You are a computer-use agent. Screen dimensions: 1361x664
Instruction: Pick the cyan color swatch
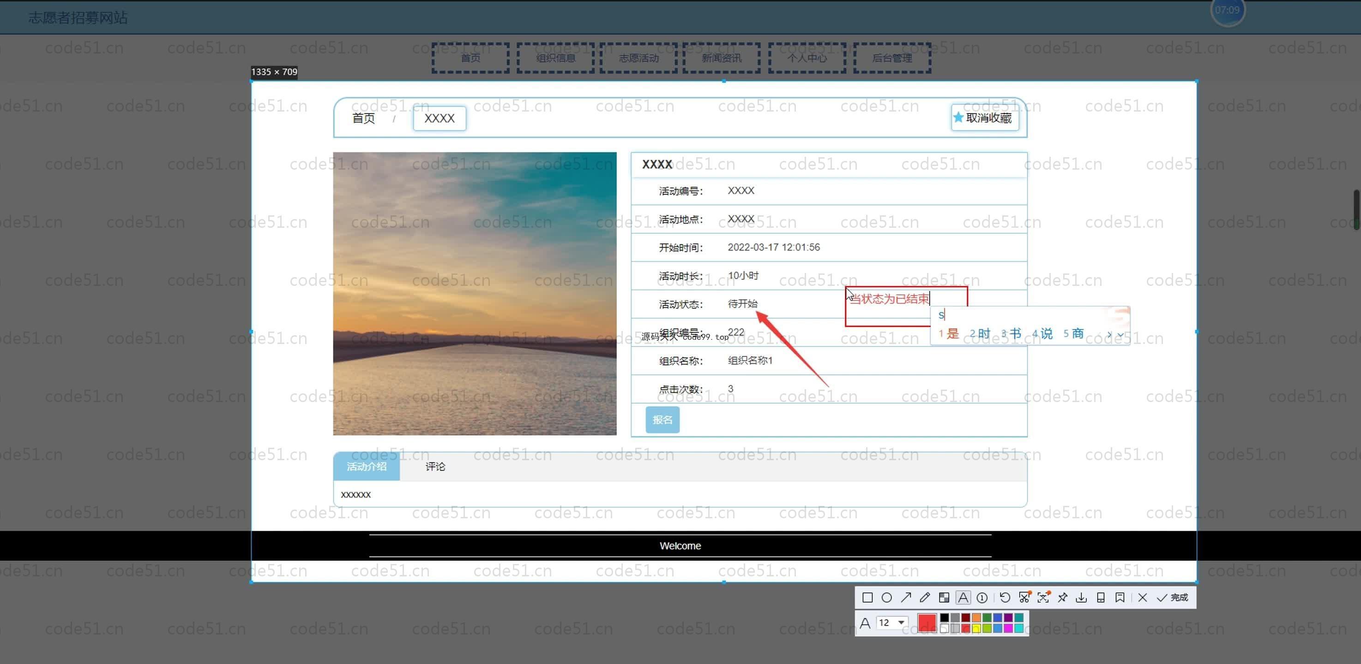tap(1018, 628)
